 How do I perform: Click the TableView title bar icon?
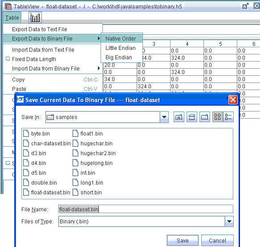click(8, 7)
